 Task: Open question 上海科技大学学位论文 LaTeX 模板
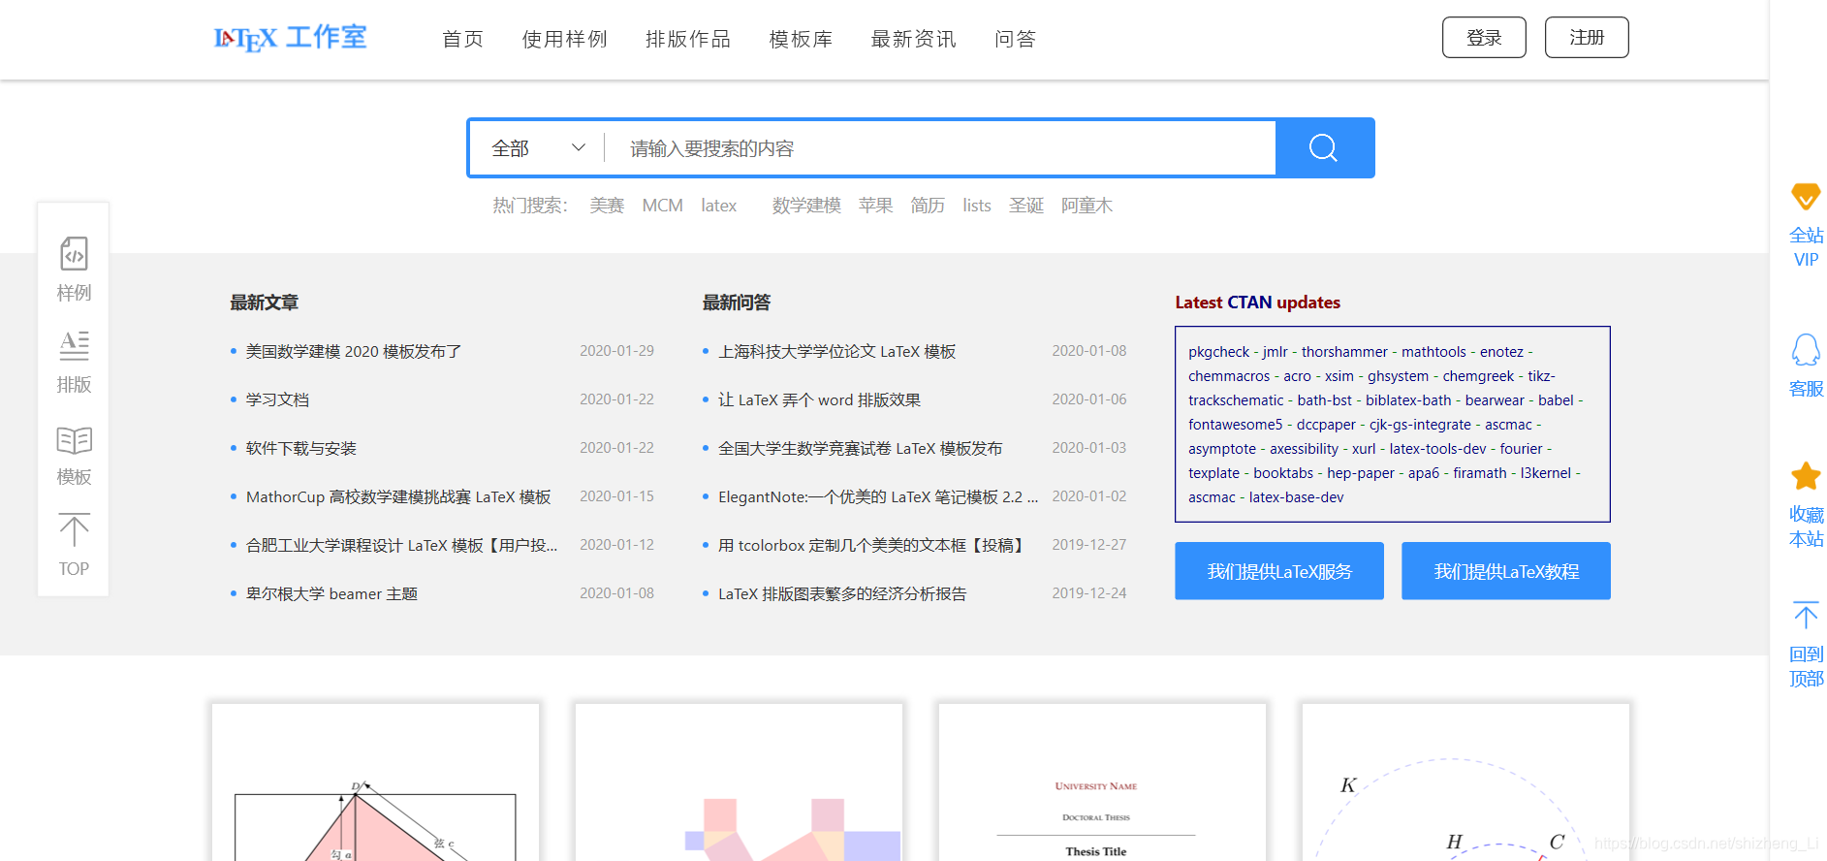point(836,351)
